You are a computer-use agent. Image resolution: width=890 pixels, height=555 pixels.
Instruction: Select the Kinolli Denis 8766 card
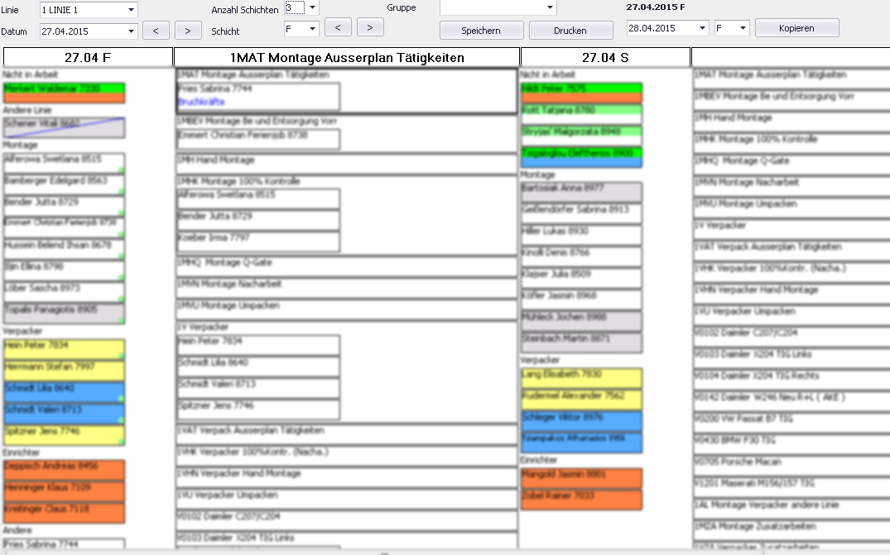coord(582,256)
